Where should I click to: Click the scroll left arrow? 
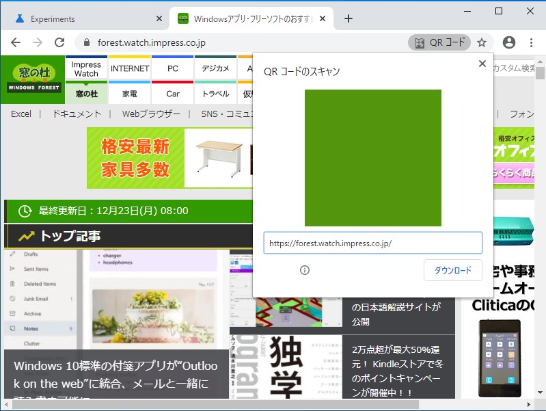tap(6, 404)
